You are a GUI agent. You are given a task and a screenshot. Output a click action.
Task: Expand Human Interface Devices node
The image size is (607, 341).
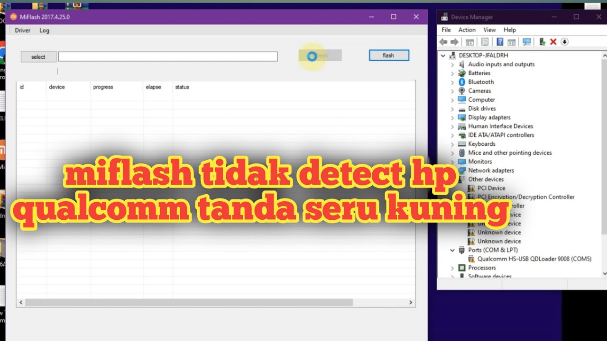point(452,126)
